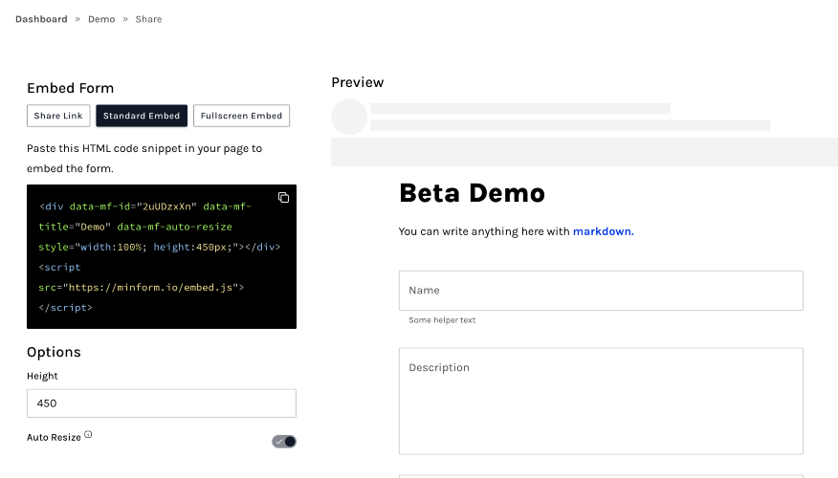This screenshot has height=478, width=838.
Task: Click the Auto Resize info icon
Action: pyautogui.click(x=88, y=435)
